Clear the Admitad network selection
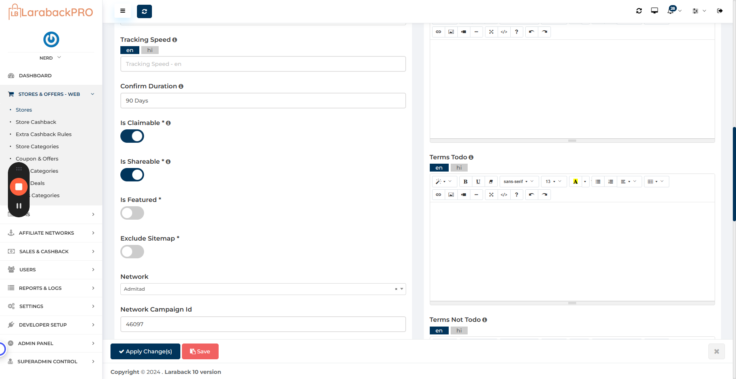This screenshot has height=379, width=736. 396,289
